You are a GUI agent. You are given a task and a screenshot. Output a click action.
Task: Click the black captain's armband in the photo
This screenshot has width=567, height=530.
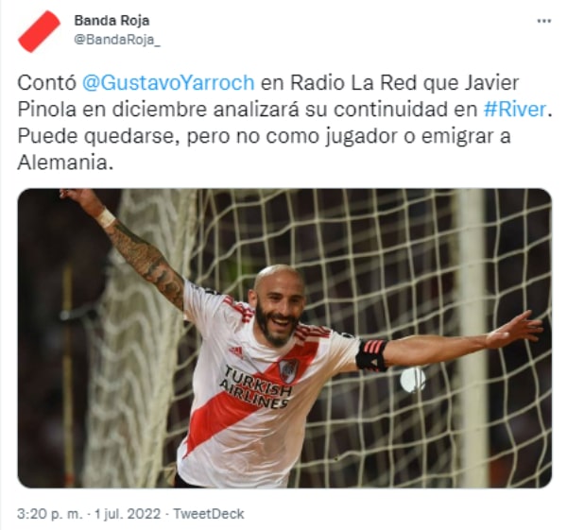[371, 355]
